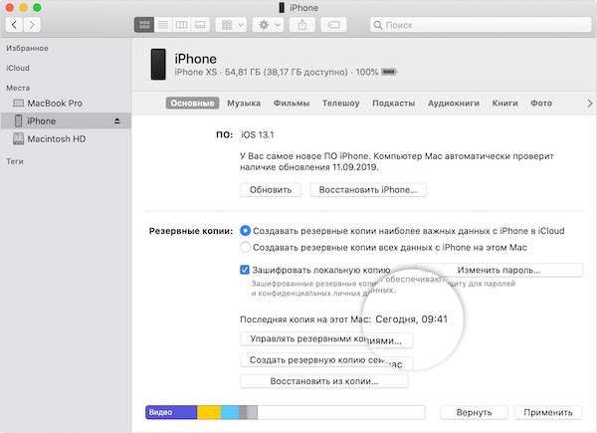
Task: Eject the iPhone from sidebar
Action: point(116,121)
